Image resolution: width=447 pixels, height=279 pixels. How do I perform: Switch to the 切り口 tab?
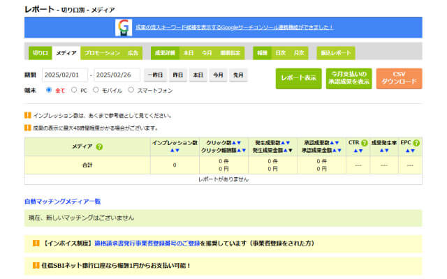[x=41, y=53]
